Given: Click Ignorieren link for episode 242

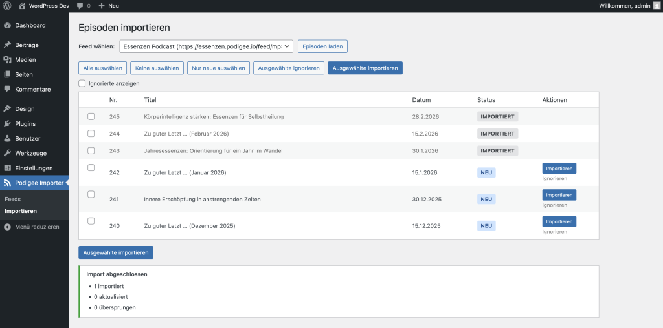Looking at the screenshot, I should tap(554, 178).
